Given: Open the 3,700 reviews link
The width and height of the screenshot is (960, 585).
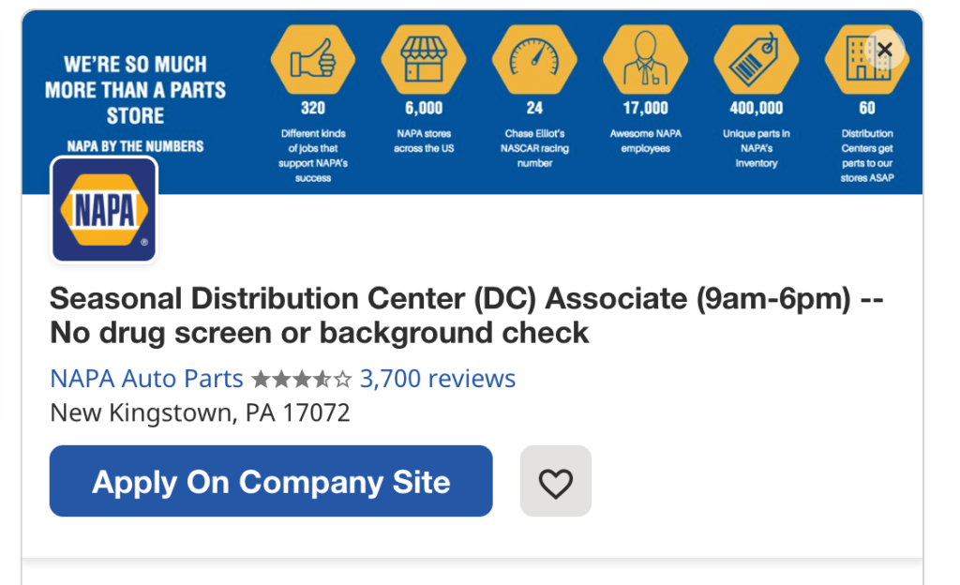Looking at the screenshot, I should coord(438,378).
